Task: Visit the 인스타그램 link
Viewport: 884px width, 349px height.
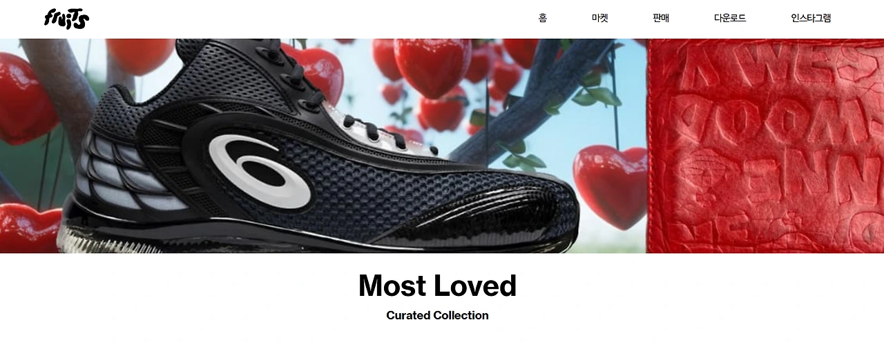Action: click(811, 19)
